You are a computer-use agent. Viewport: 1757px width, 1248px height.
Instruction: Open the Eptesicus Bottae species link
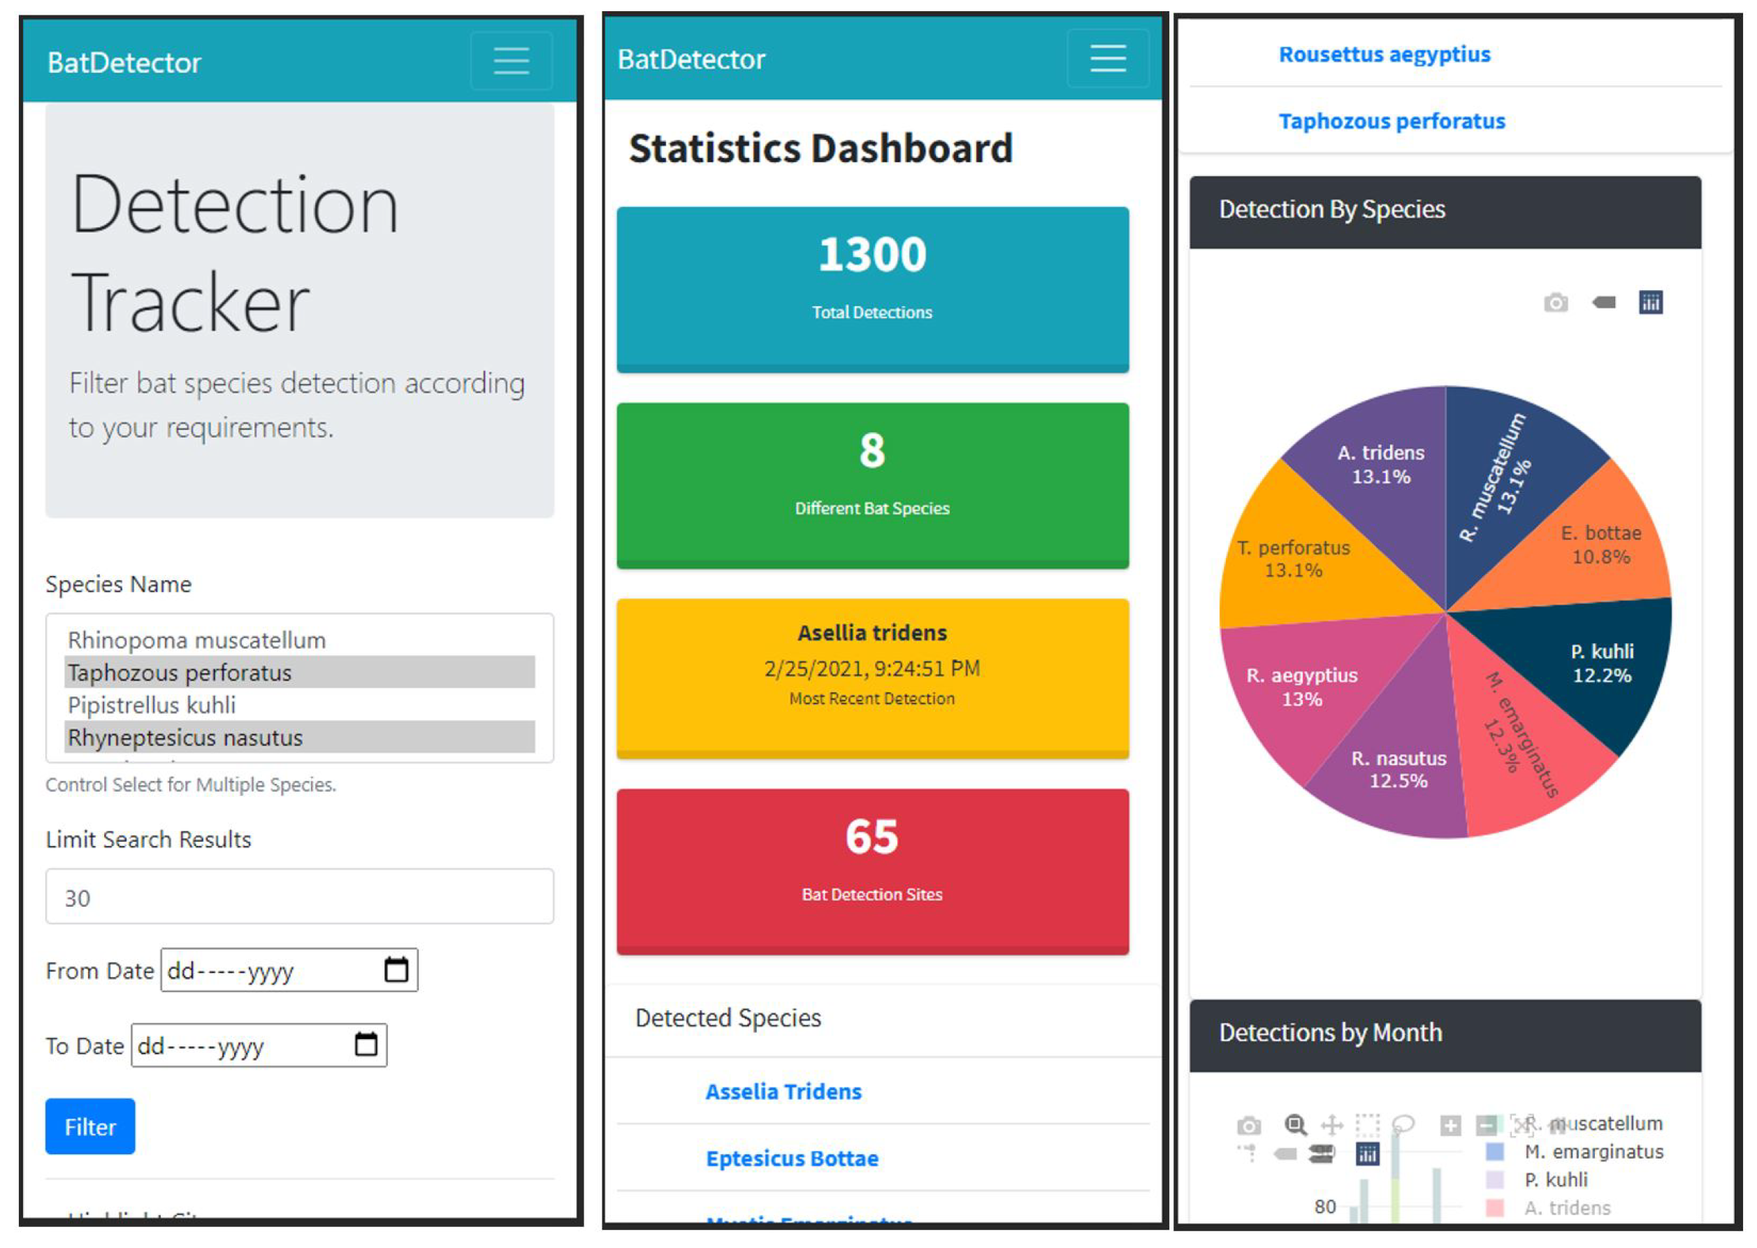point(791,1158)
